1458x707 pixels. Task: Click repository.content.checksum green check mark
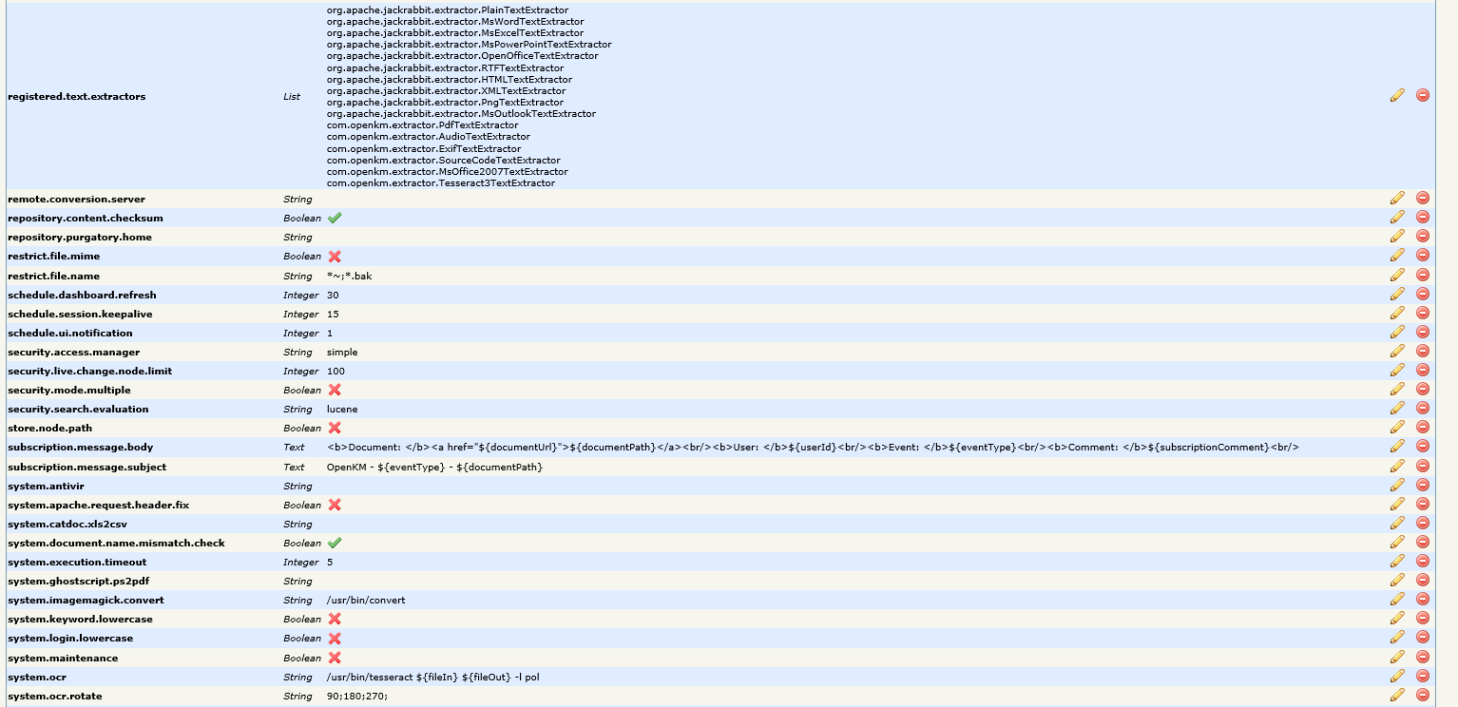[x=335, y=218]
